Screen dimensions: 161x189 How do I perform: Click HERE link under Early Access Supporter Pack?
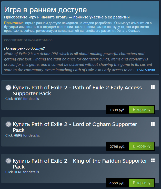pyautogui.click(x=18, y=99)
